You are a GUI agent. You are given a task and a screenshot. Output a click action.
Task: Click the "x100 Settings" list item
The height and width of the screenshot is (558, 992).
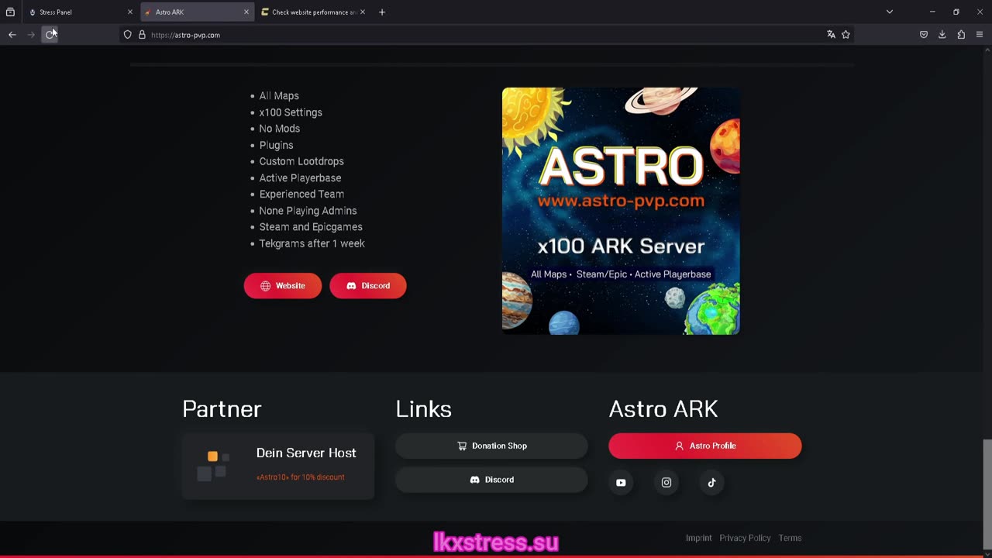(x=291, y=112)
